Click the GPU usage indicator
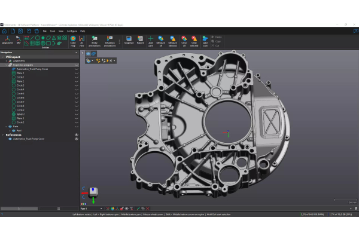 coord(340,215)
